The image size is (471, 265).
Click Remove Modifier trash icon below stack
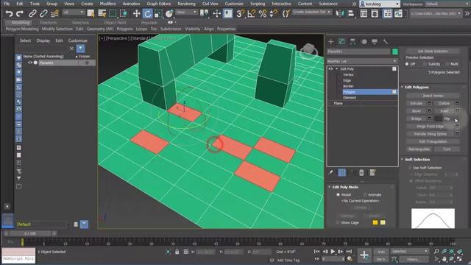pos(361,172)
